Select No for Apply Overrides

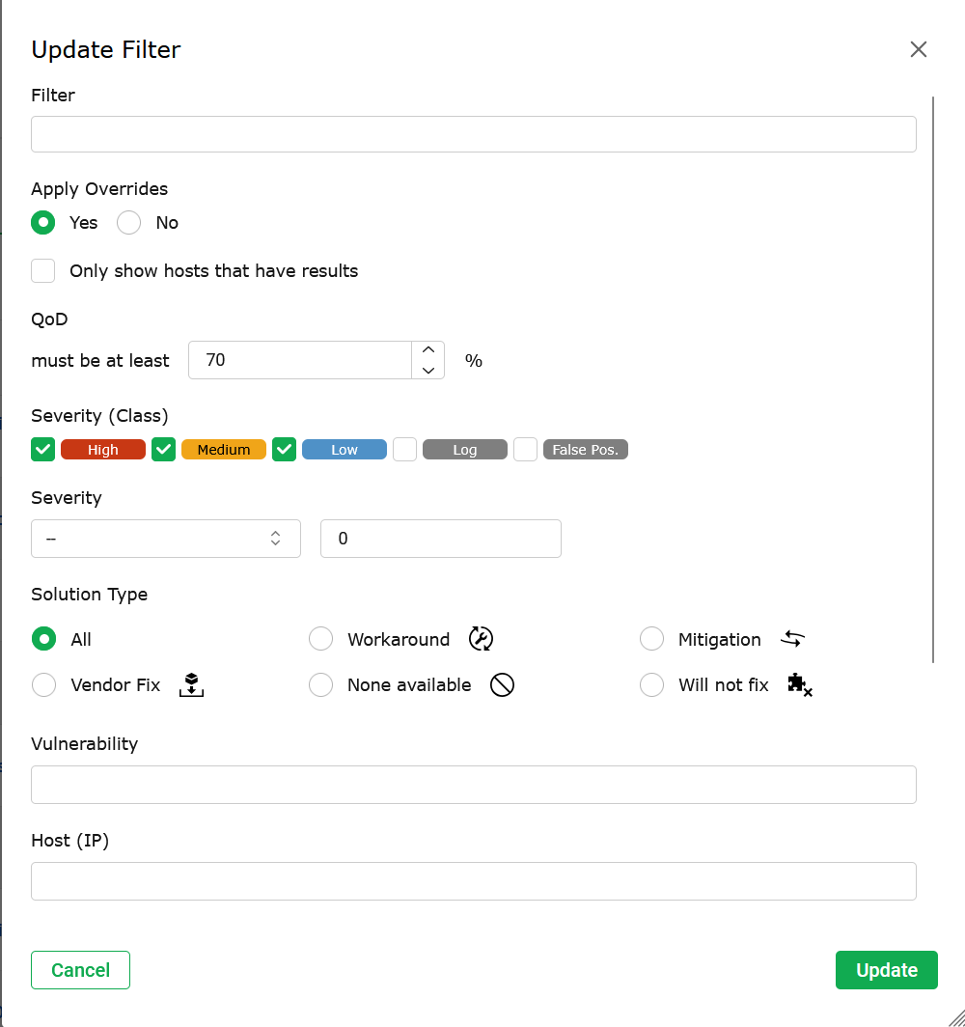point(129,223)
